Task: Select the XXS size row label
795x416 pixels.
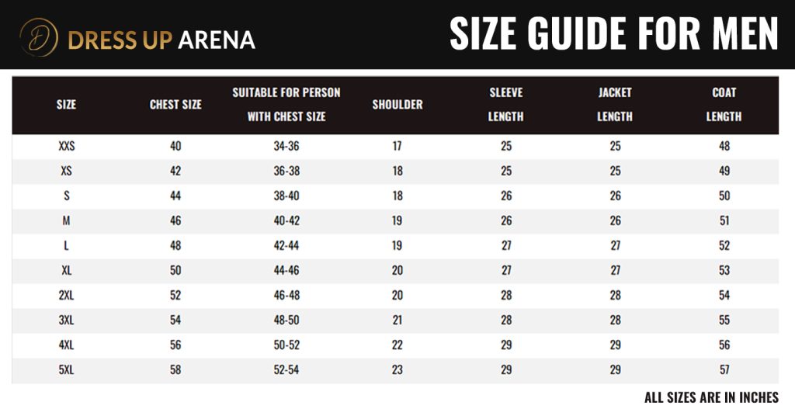Action: pyautogui.click(x=66, y=147)
